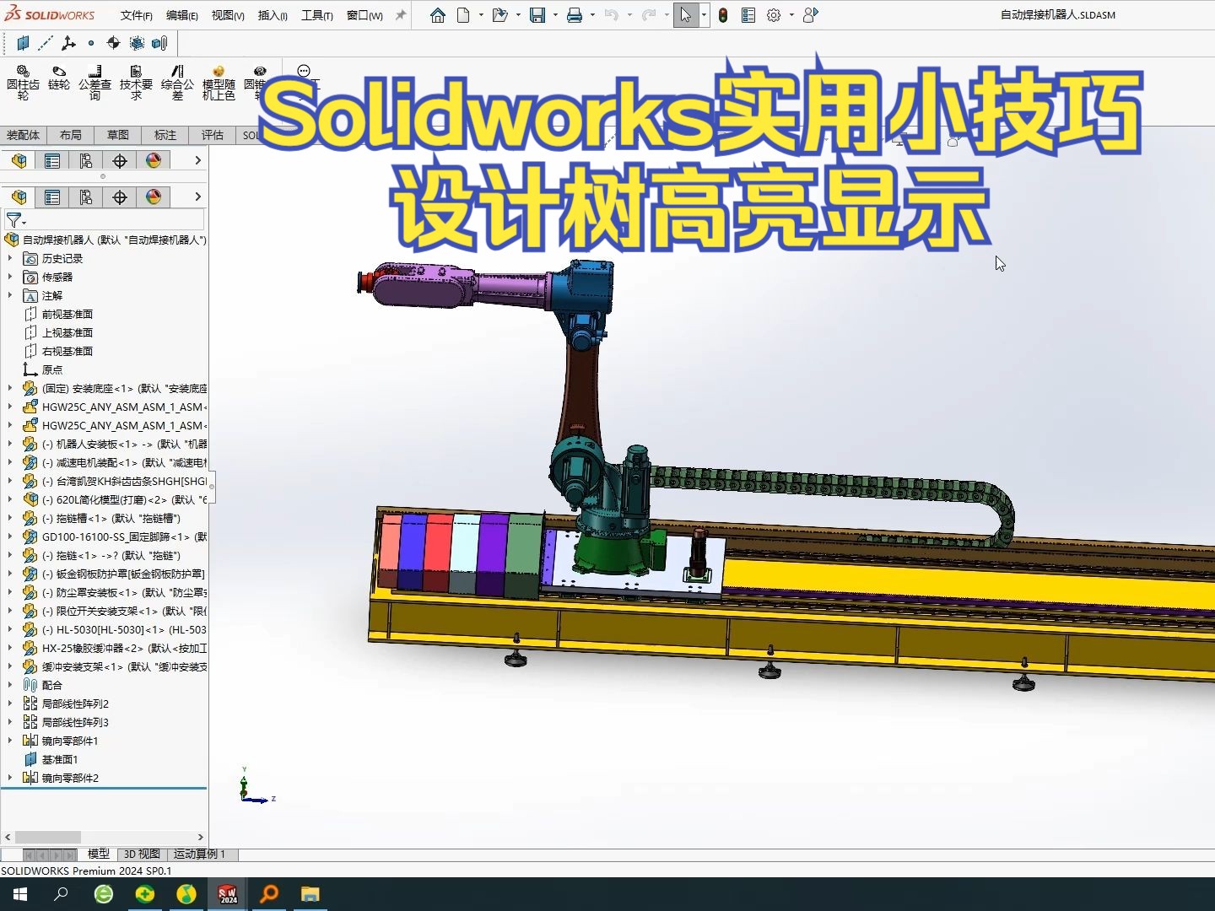
Task: Switch to the 装配体 ribbon tab
Action: click(x=23, y=135)
